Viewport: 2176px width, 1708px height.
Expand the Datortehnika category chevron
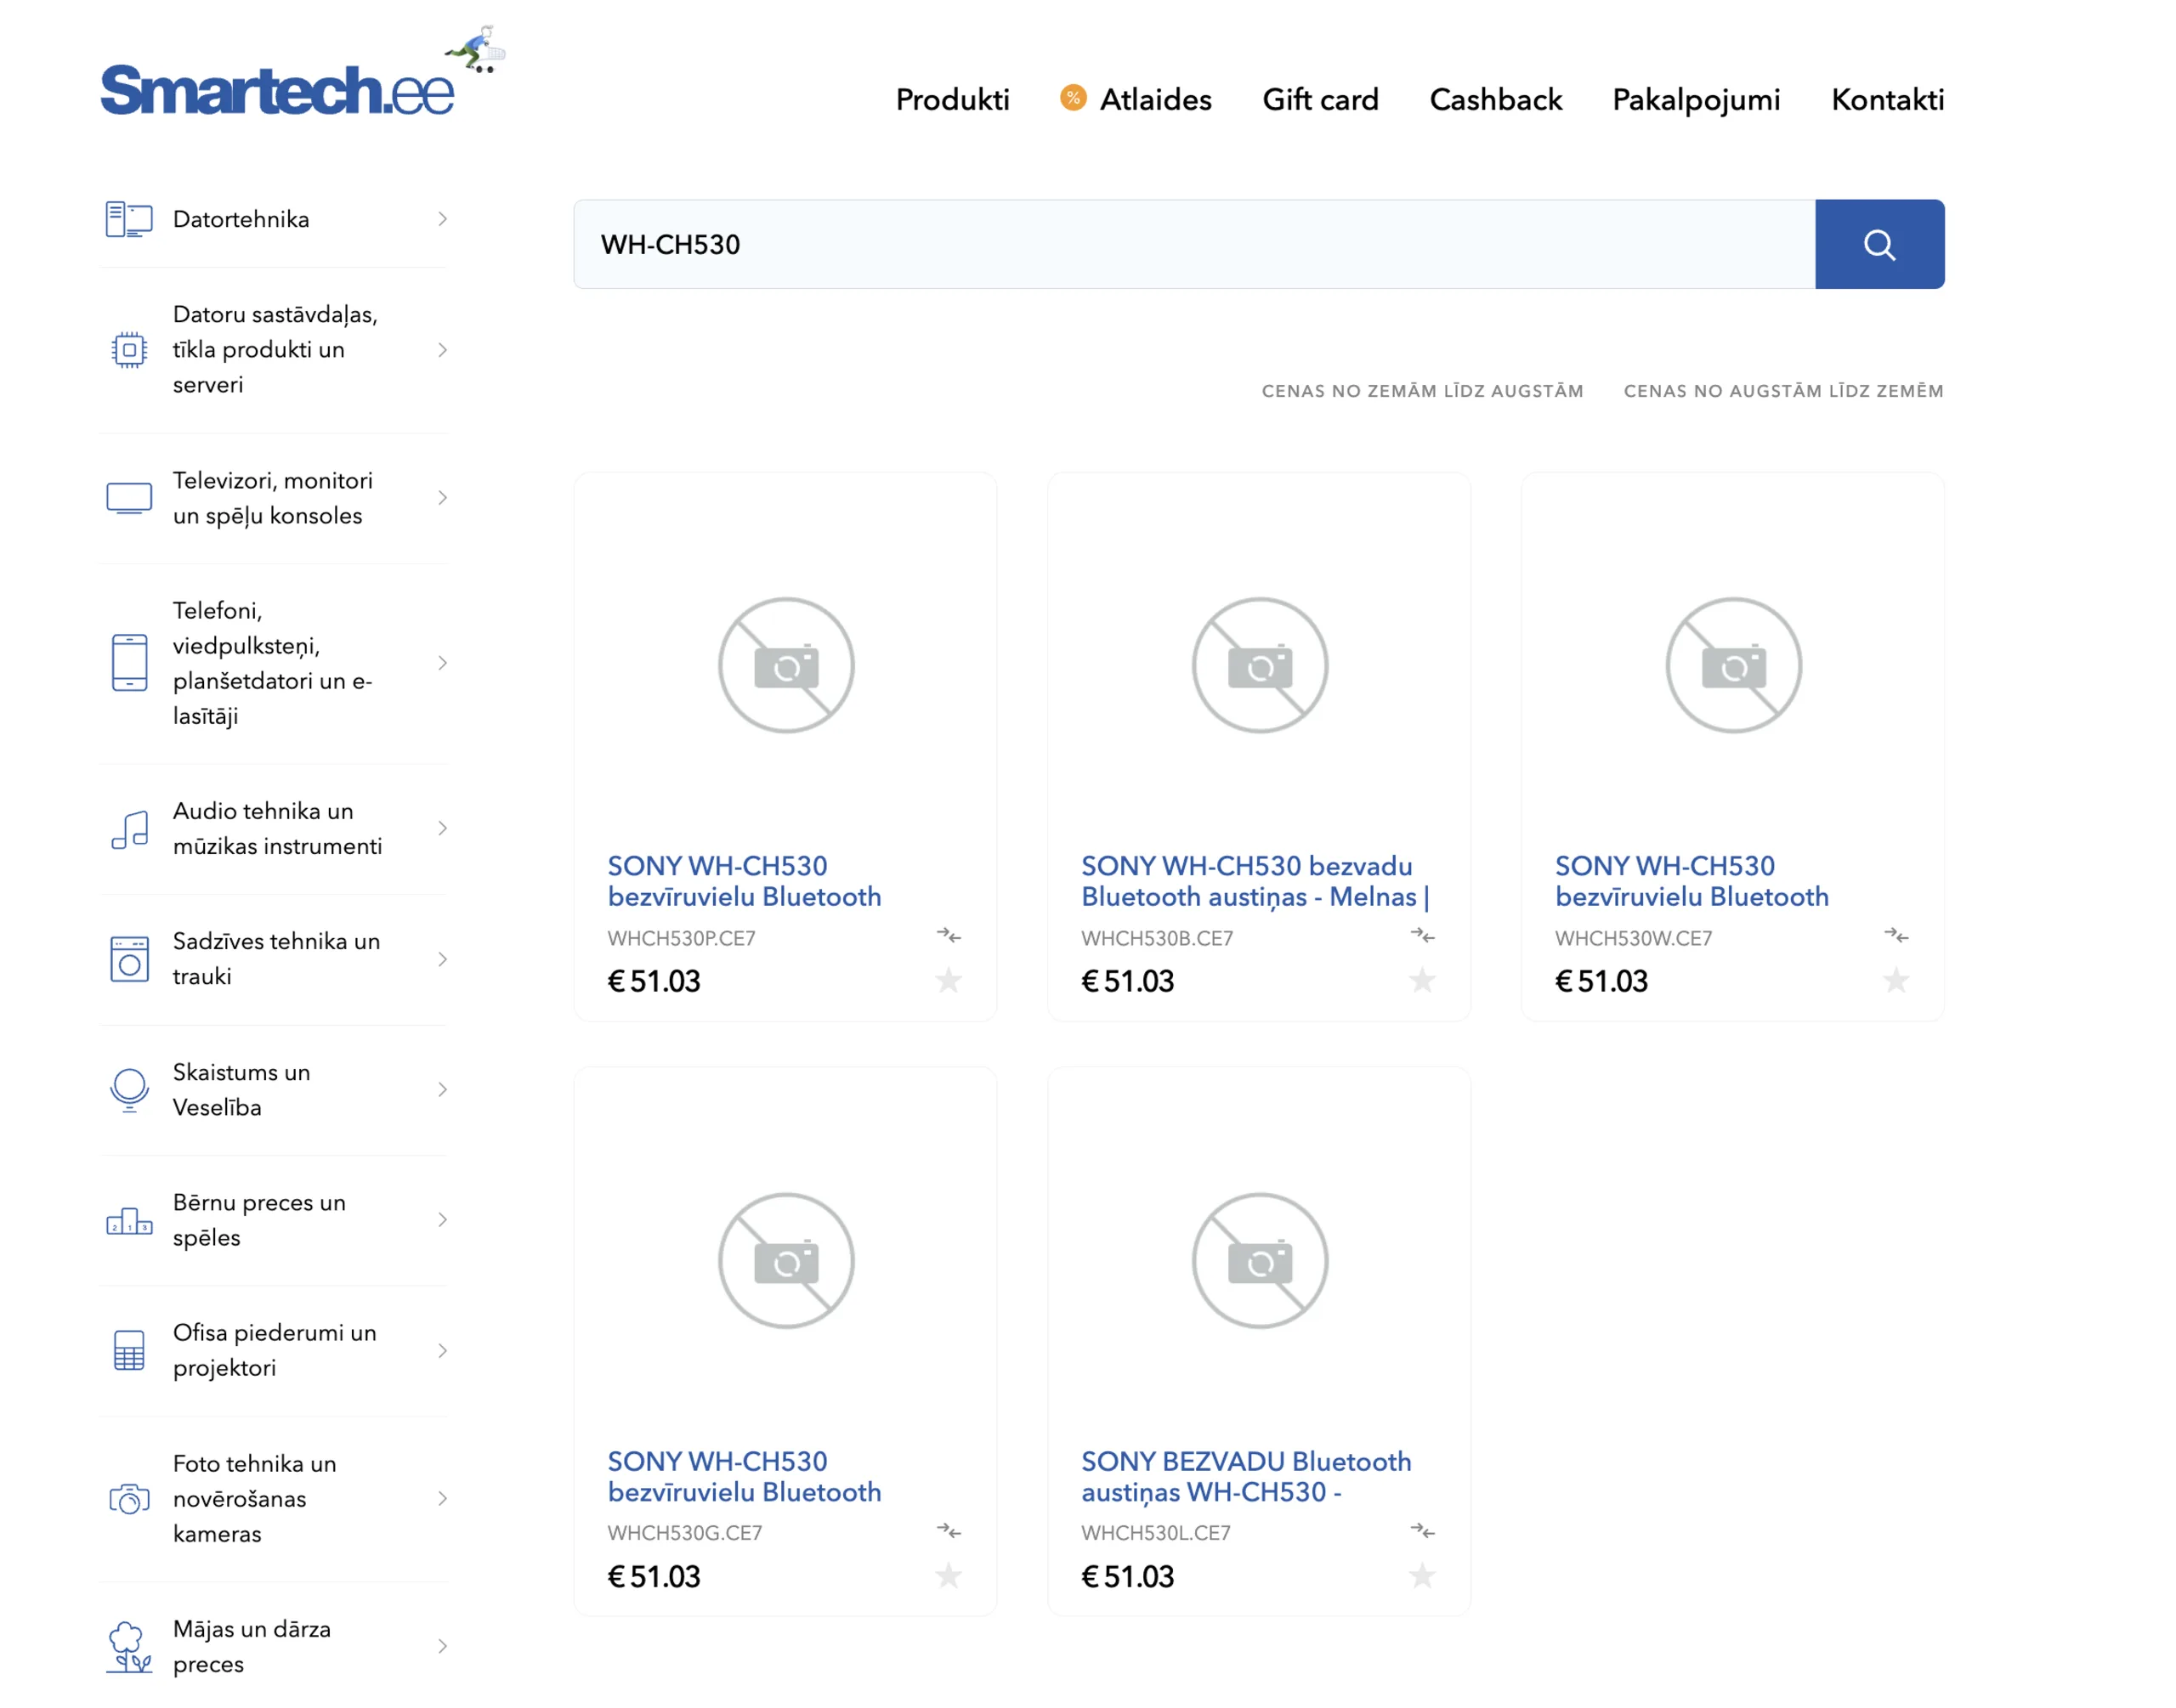tap(442, 219)
